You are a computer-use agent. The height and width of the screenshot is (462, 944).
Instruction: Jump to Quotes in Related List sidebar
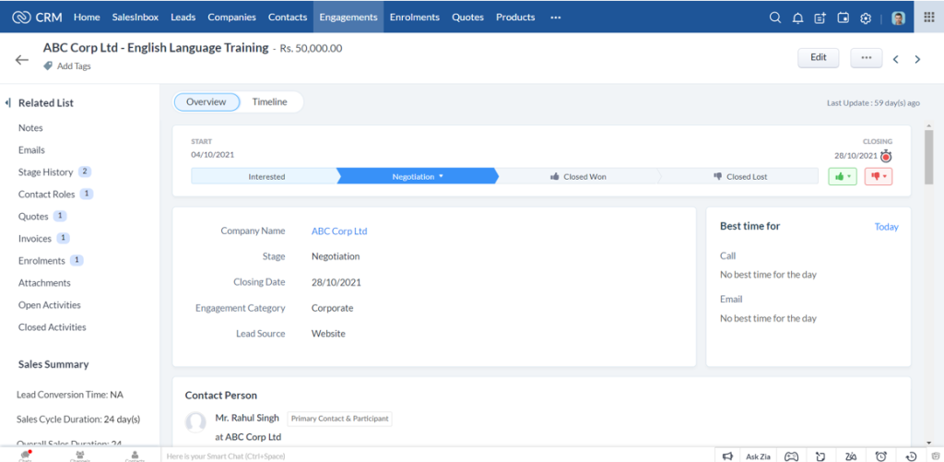pyautogui.click(x=33, y=216)
